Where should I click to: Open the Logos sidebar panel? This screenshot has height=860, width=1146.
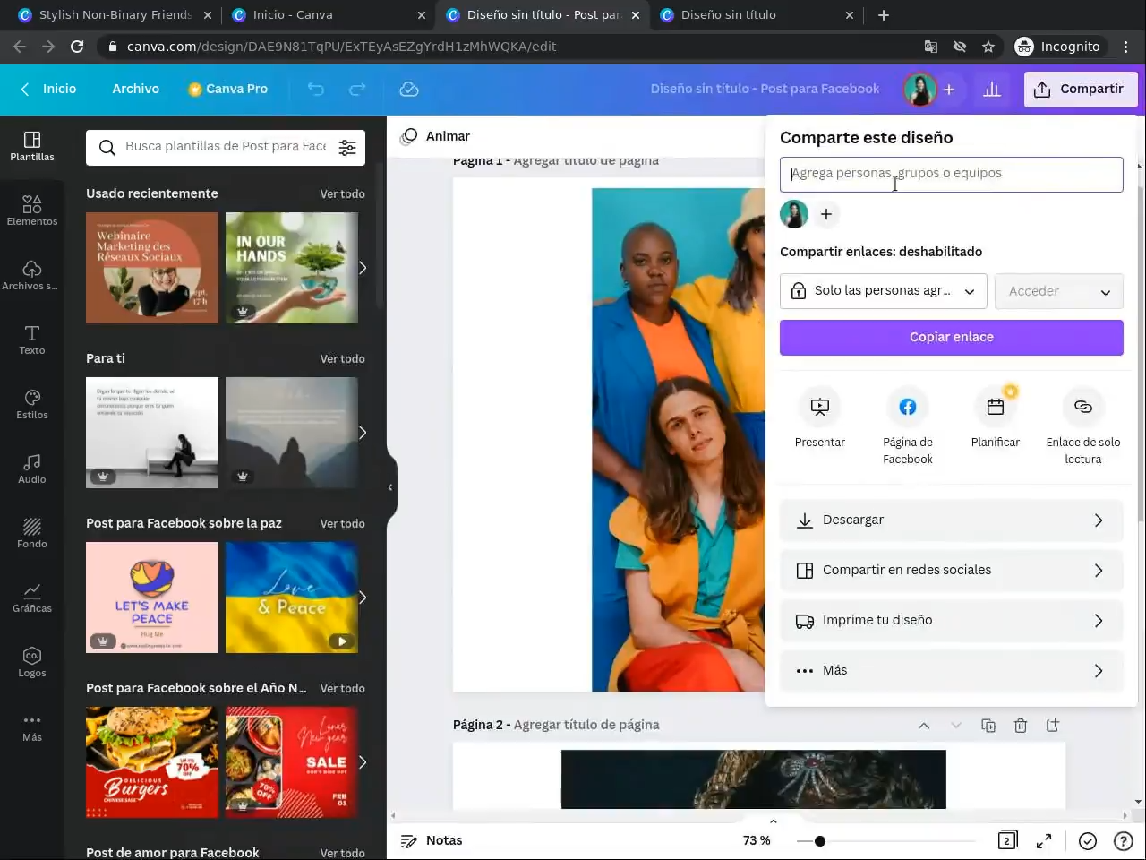(x=32, y=662)
